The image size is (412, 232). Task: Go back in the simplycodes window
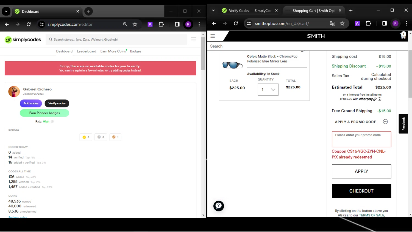[x=7, y=24]
